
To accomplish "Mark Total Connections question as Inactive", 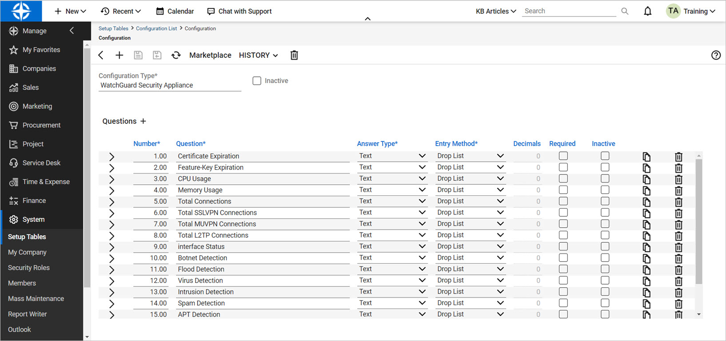I will coord(605,201).
